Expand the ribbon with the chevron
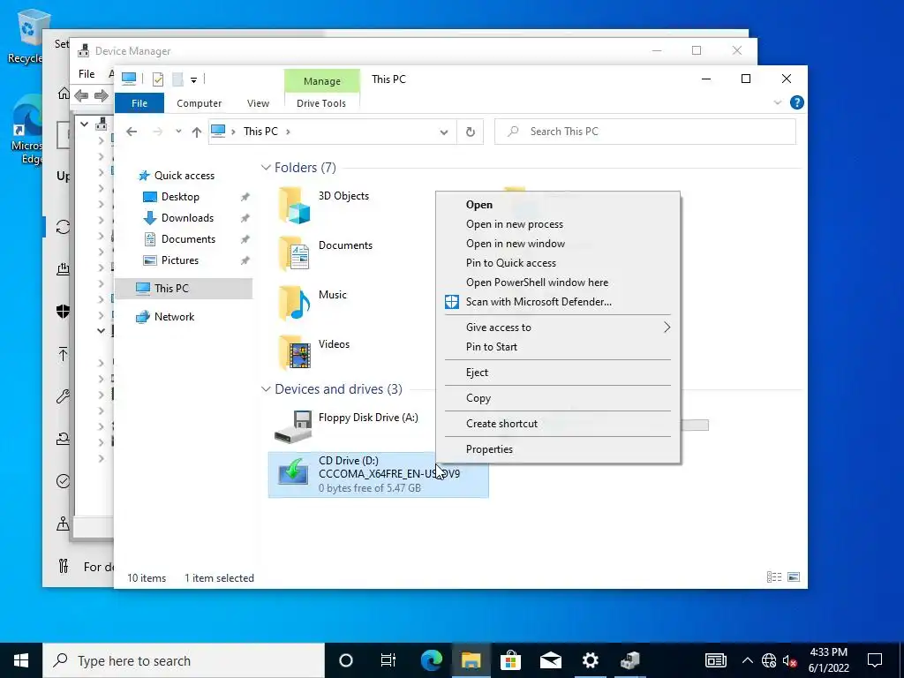 click(x=777, y=102)
